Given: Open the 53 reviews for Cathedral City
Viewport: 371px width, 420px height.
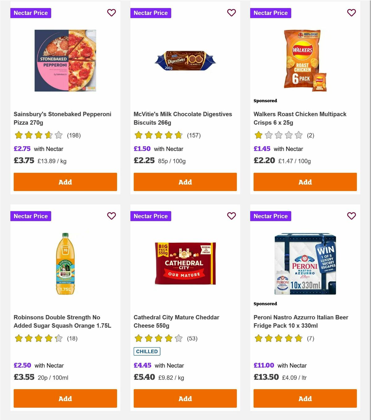Looking at the screenshot, I should click(192, 339).
